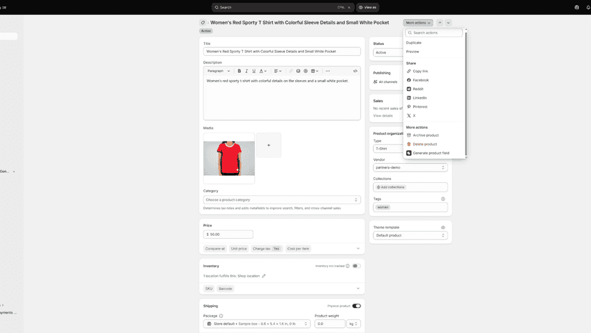Viewport: 591px width, 333px height.
Task: Open the Package selection dropdown
Action: (x=257, y=324)
